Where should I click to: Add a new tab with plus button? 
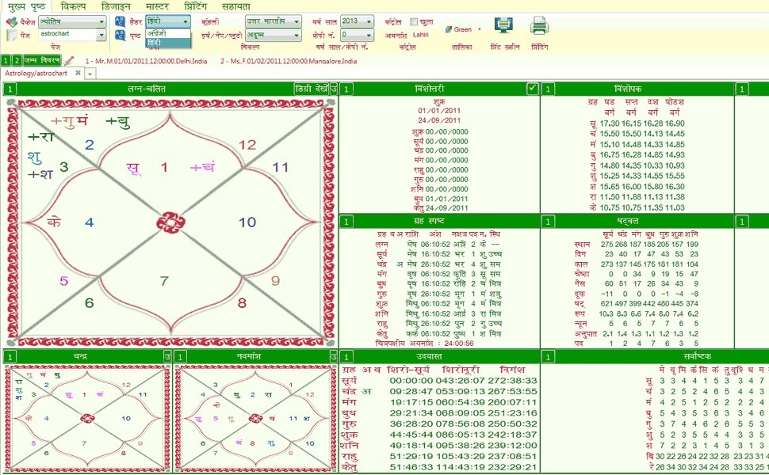pyautogui.click(x=90, y=74)
